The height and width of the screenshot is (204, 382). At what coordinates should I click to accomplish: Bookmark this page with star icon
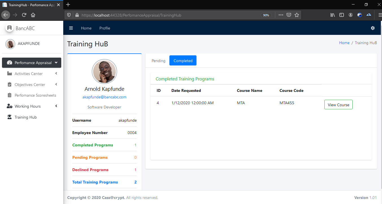[x=297, y=15]
